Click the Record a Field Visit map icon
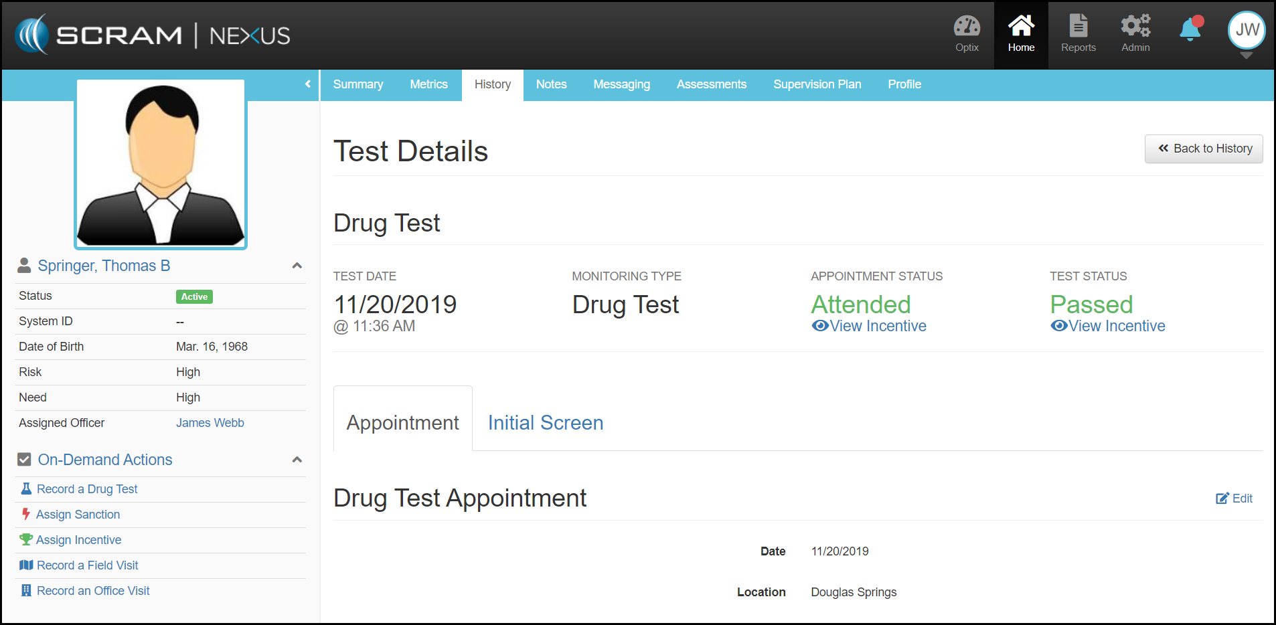The width and height of the screenshot is (1276, 625). point(26,565)
